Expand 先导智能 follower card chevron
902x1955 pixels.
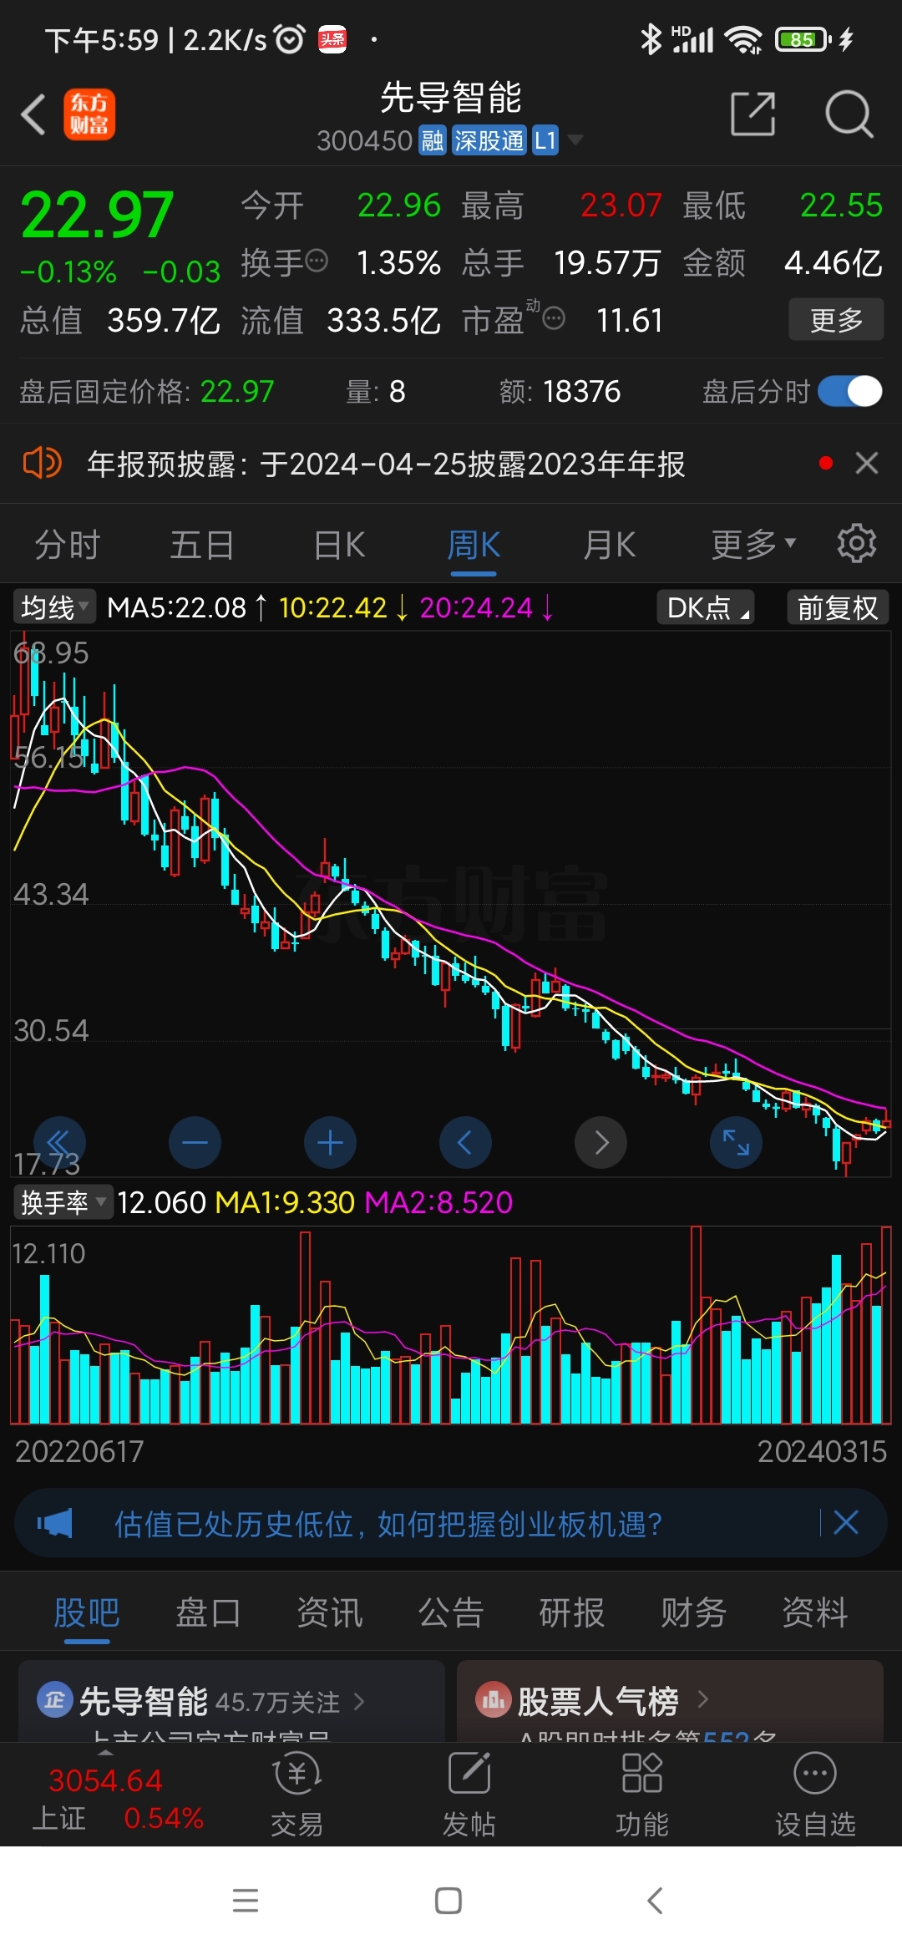tap(359, 1701)
